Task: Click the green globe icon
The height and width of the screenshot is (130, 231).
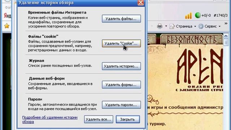Action: point(198,15)
